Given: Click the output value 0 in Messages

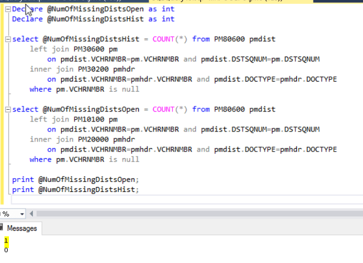Looking at the screenshot, I should [6, 250].
